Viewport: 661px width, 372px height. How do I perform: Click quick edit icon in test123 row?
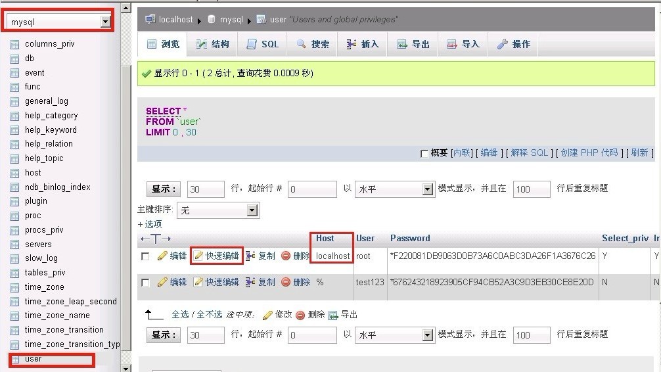pyautogui.click(x=198, y=282)
